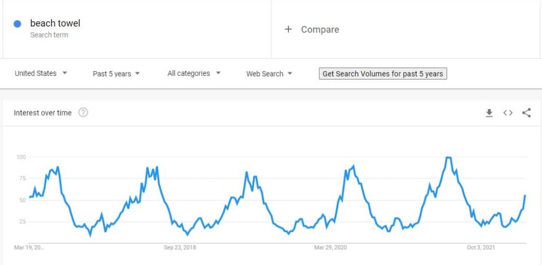Edit the beach towel search term

(x=55, y=23)
